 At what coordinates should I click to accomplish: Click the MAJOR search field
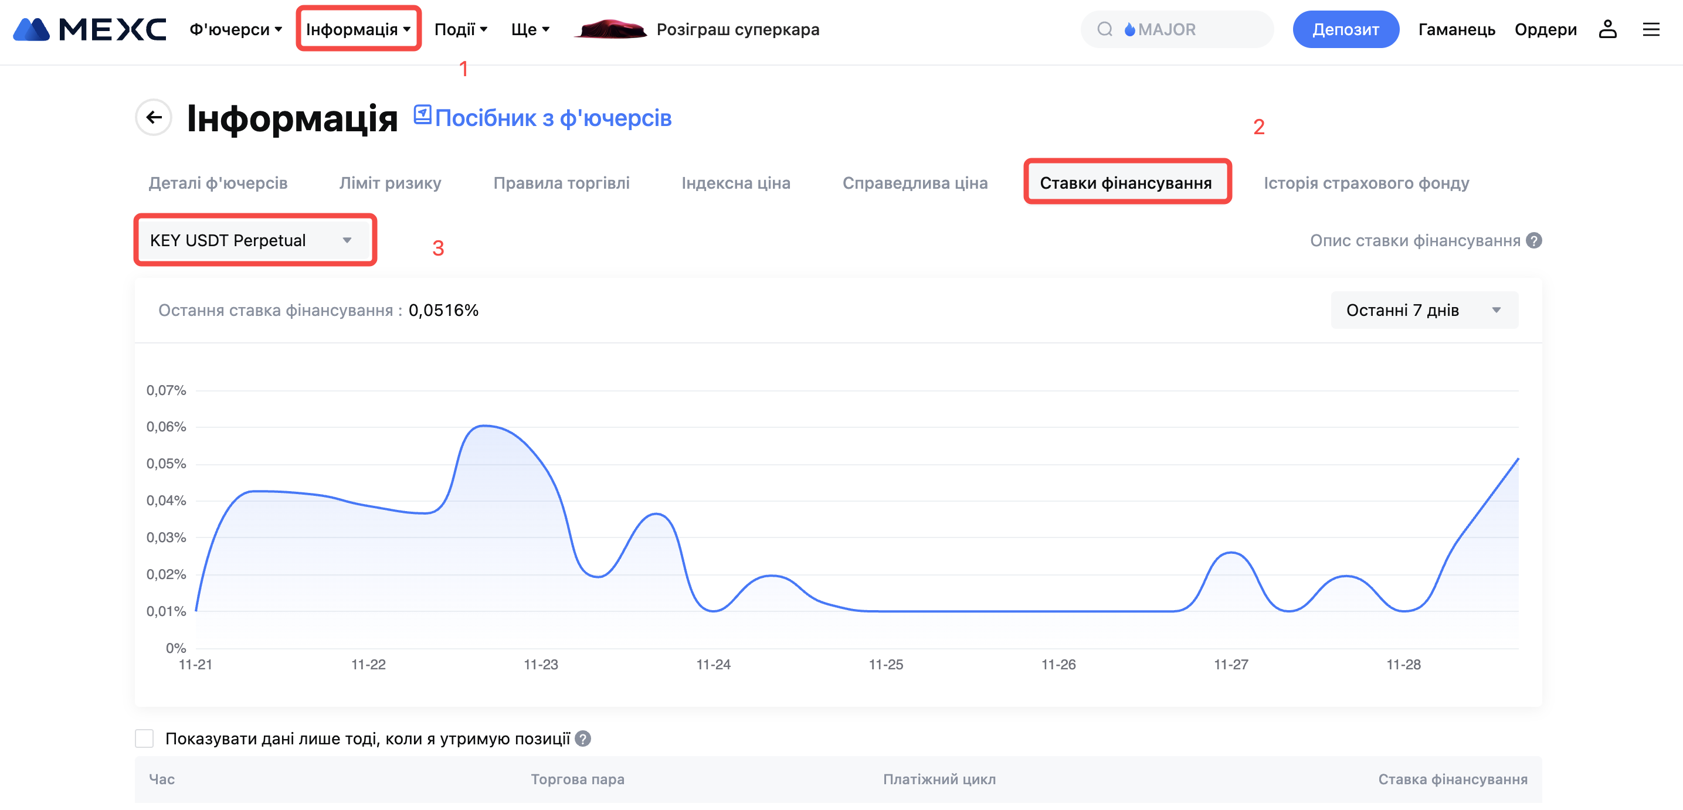tap(1189, 29)
